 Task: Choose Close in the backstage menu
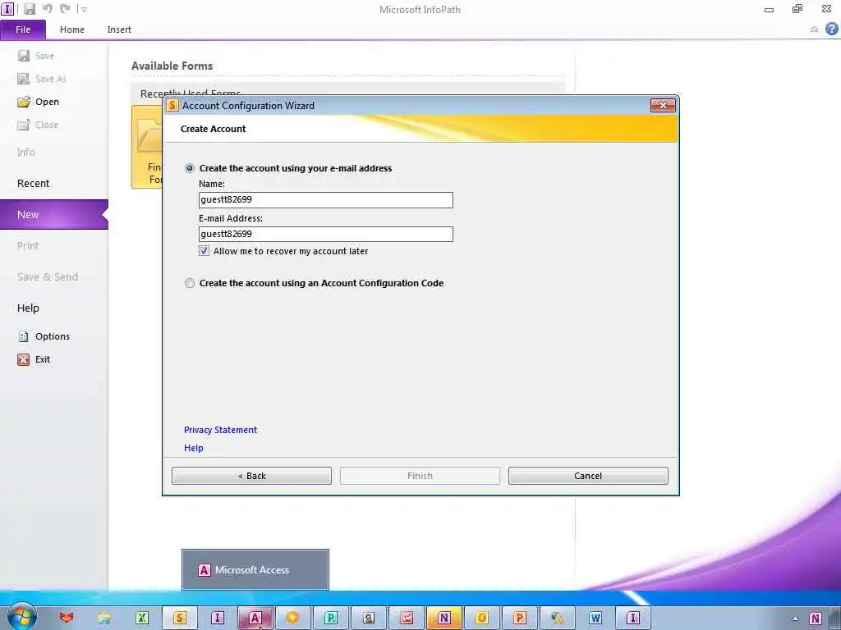point(38,125)
